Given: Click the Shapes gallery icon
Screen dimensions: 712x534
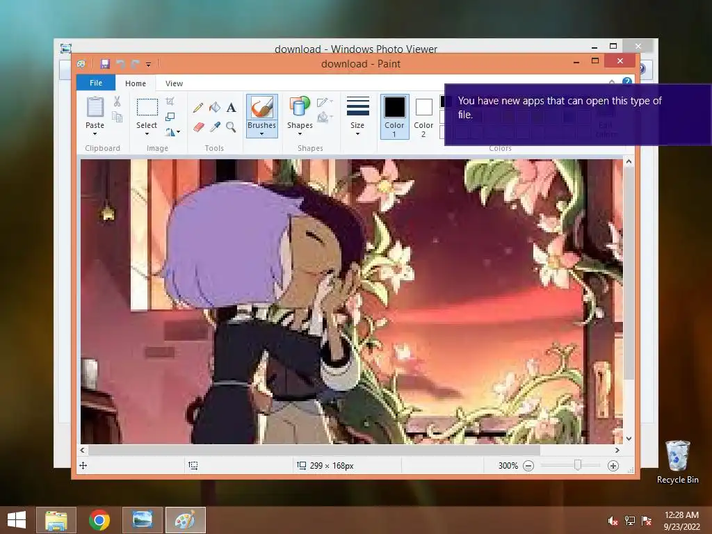Looking at the screenshot, I should click(300, 106).
